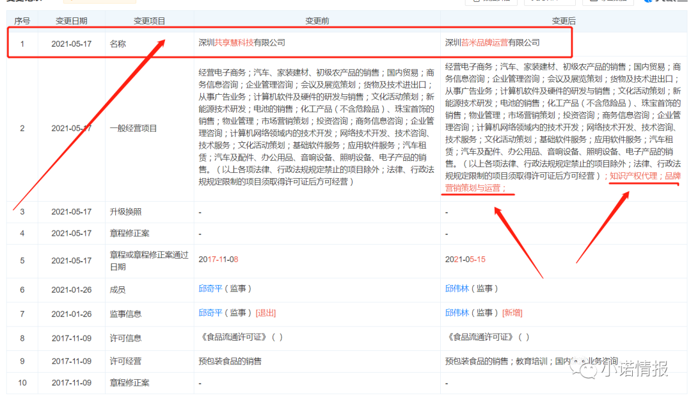Select the date 2017-11-08
The image size is (691, 399).
(218, 259)
